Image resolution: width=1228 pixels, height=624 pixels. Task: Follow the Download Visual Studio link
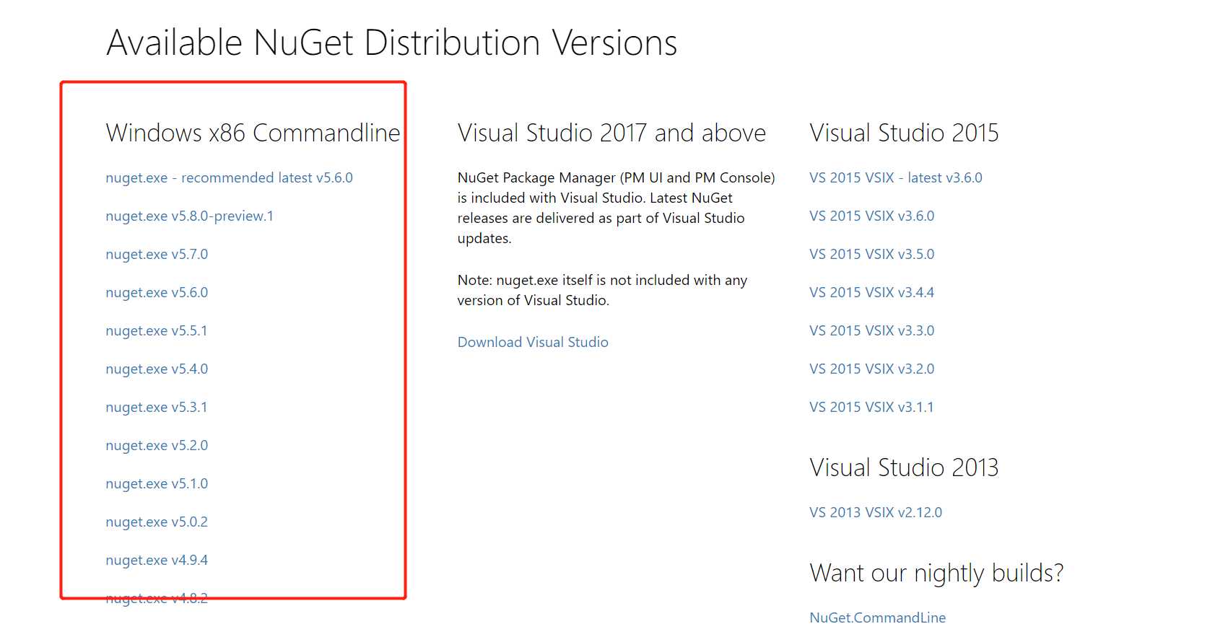(533, 342)
